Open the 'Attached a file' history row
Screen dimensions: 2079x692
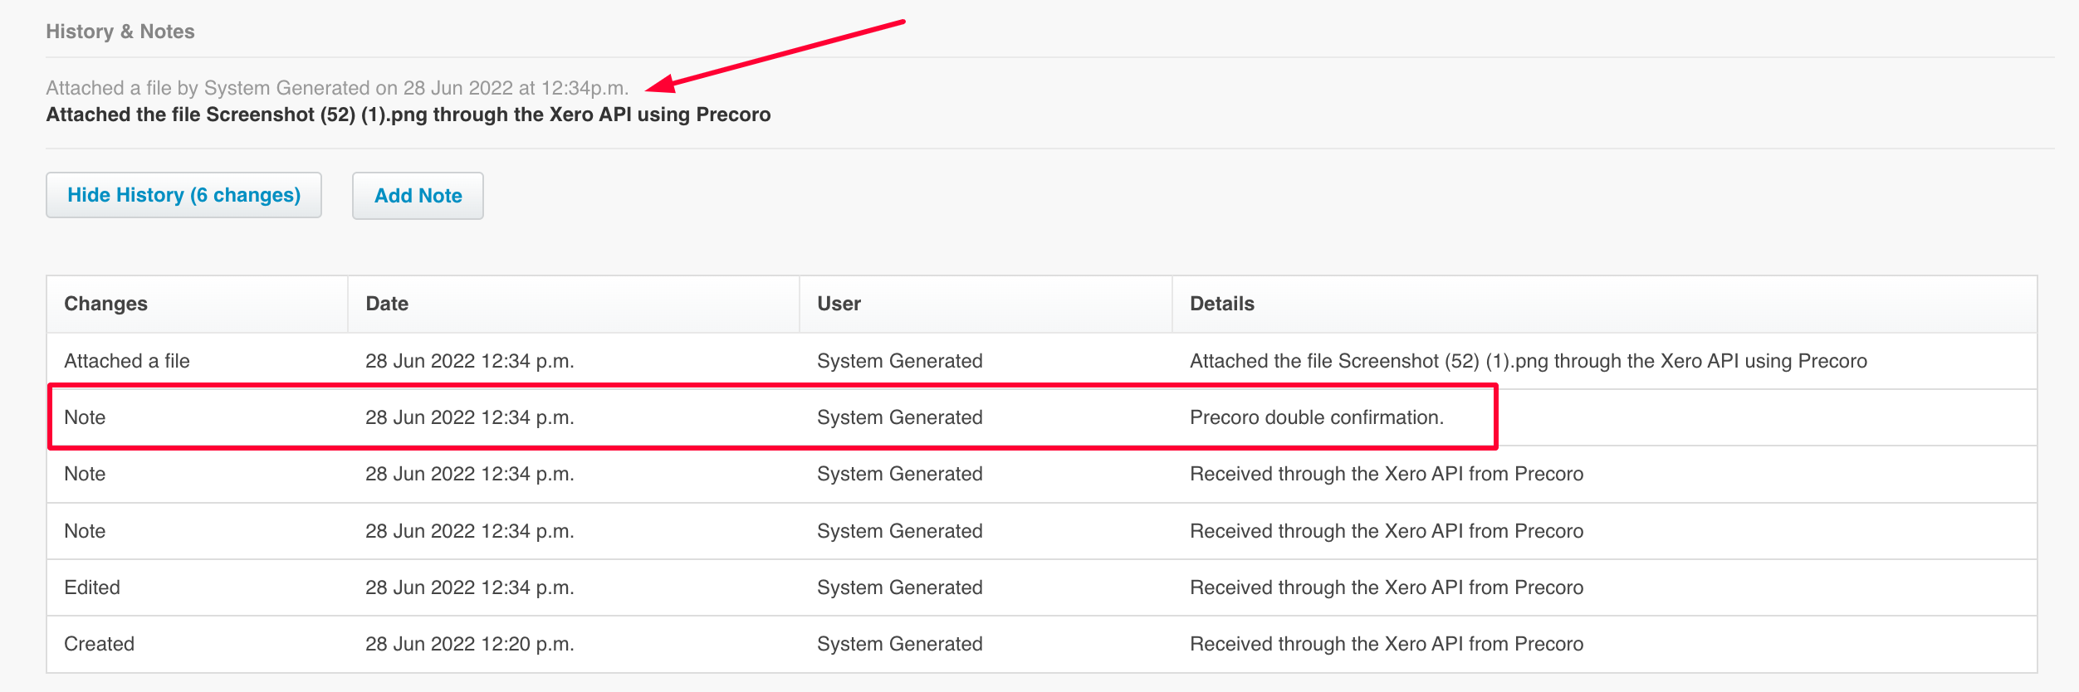pyautogui.click(x=1042, y=361)
